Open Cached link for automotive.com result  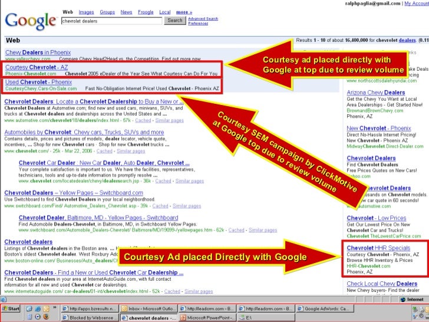pos(143,120)
